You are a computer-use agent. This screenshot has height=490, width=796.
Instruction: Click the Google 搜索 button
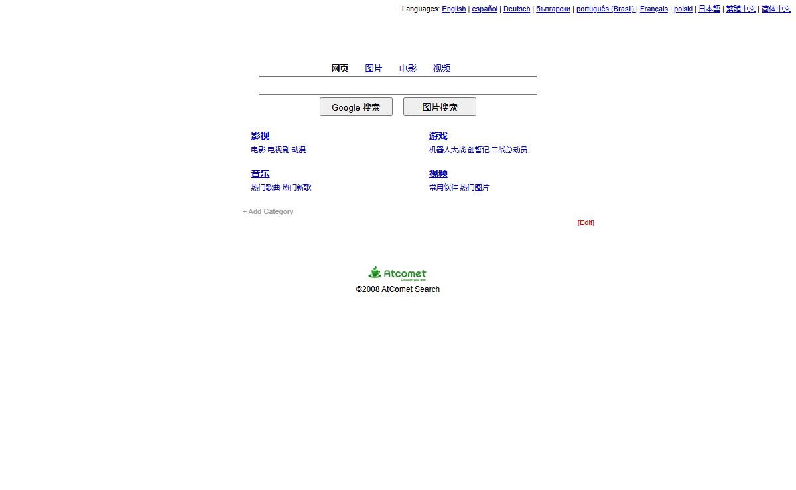point(356,107)
